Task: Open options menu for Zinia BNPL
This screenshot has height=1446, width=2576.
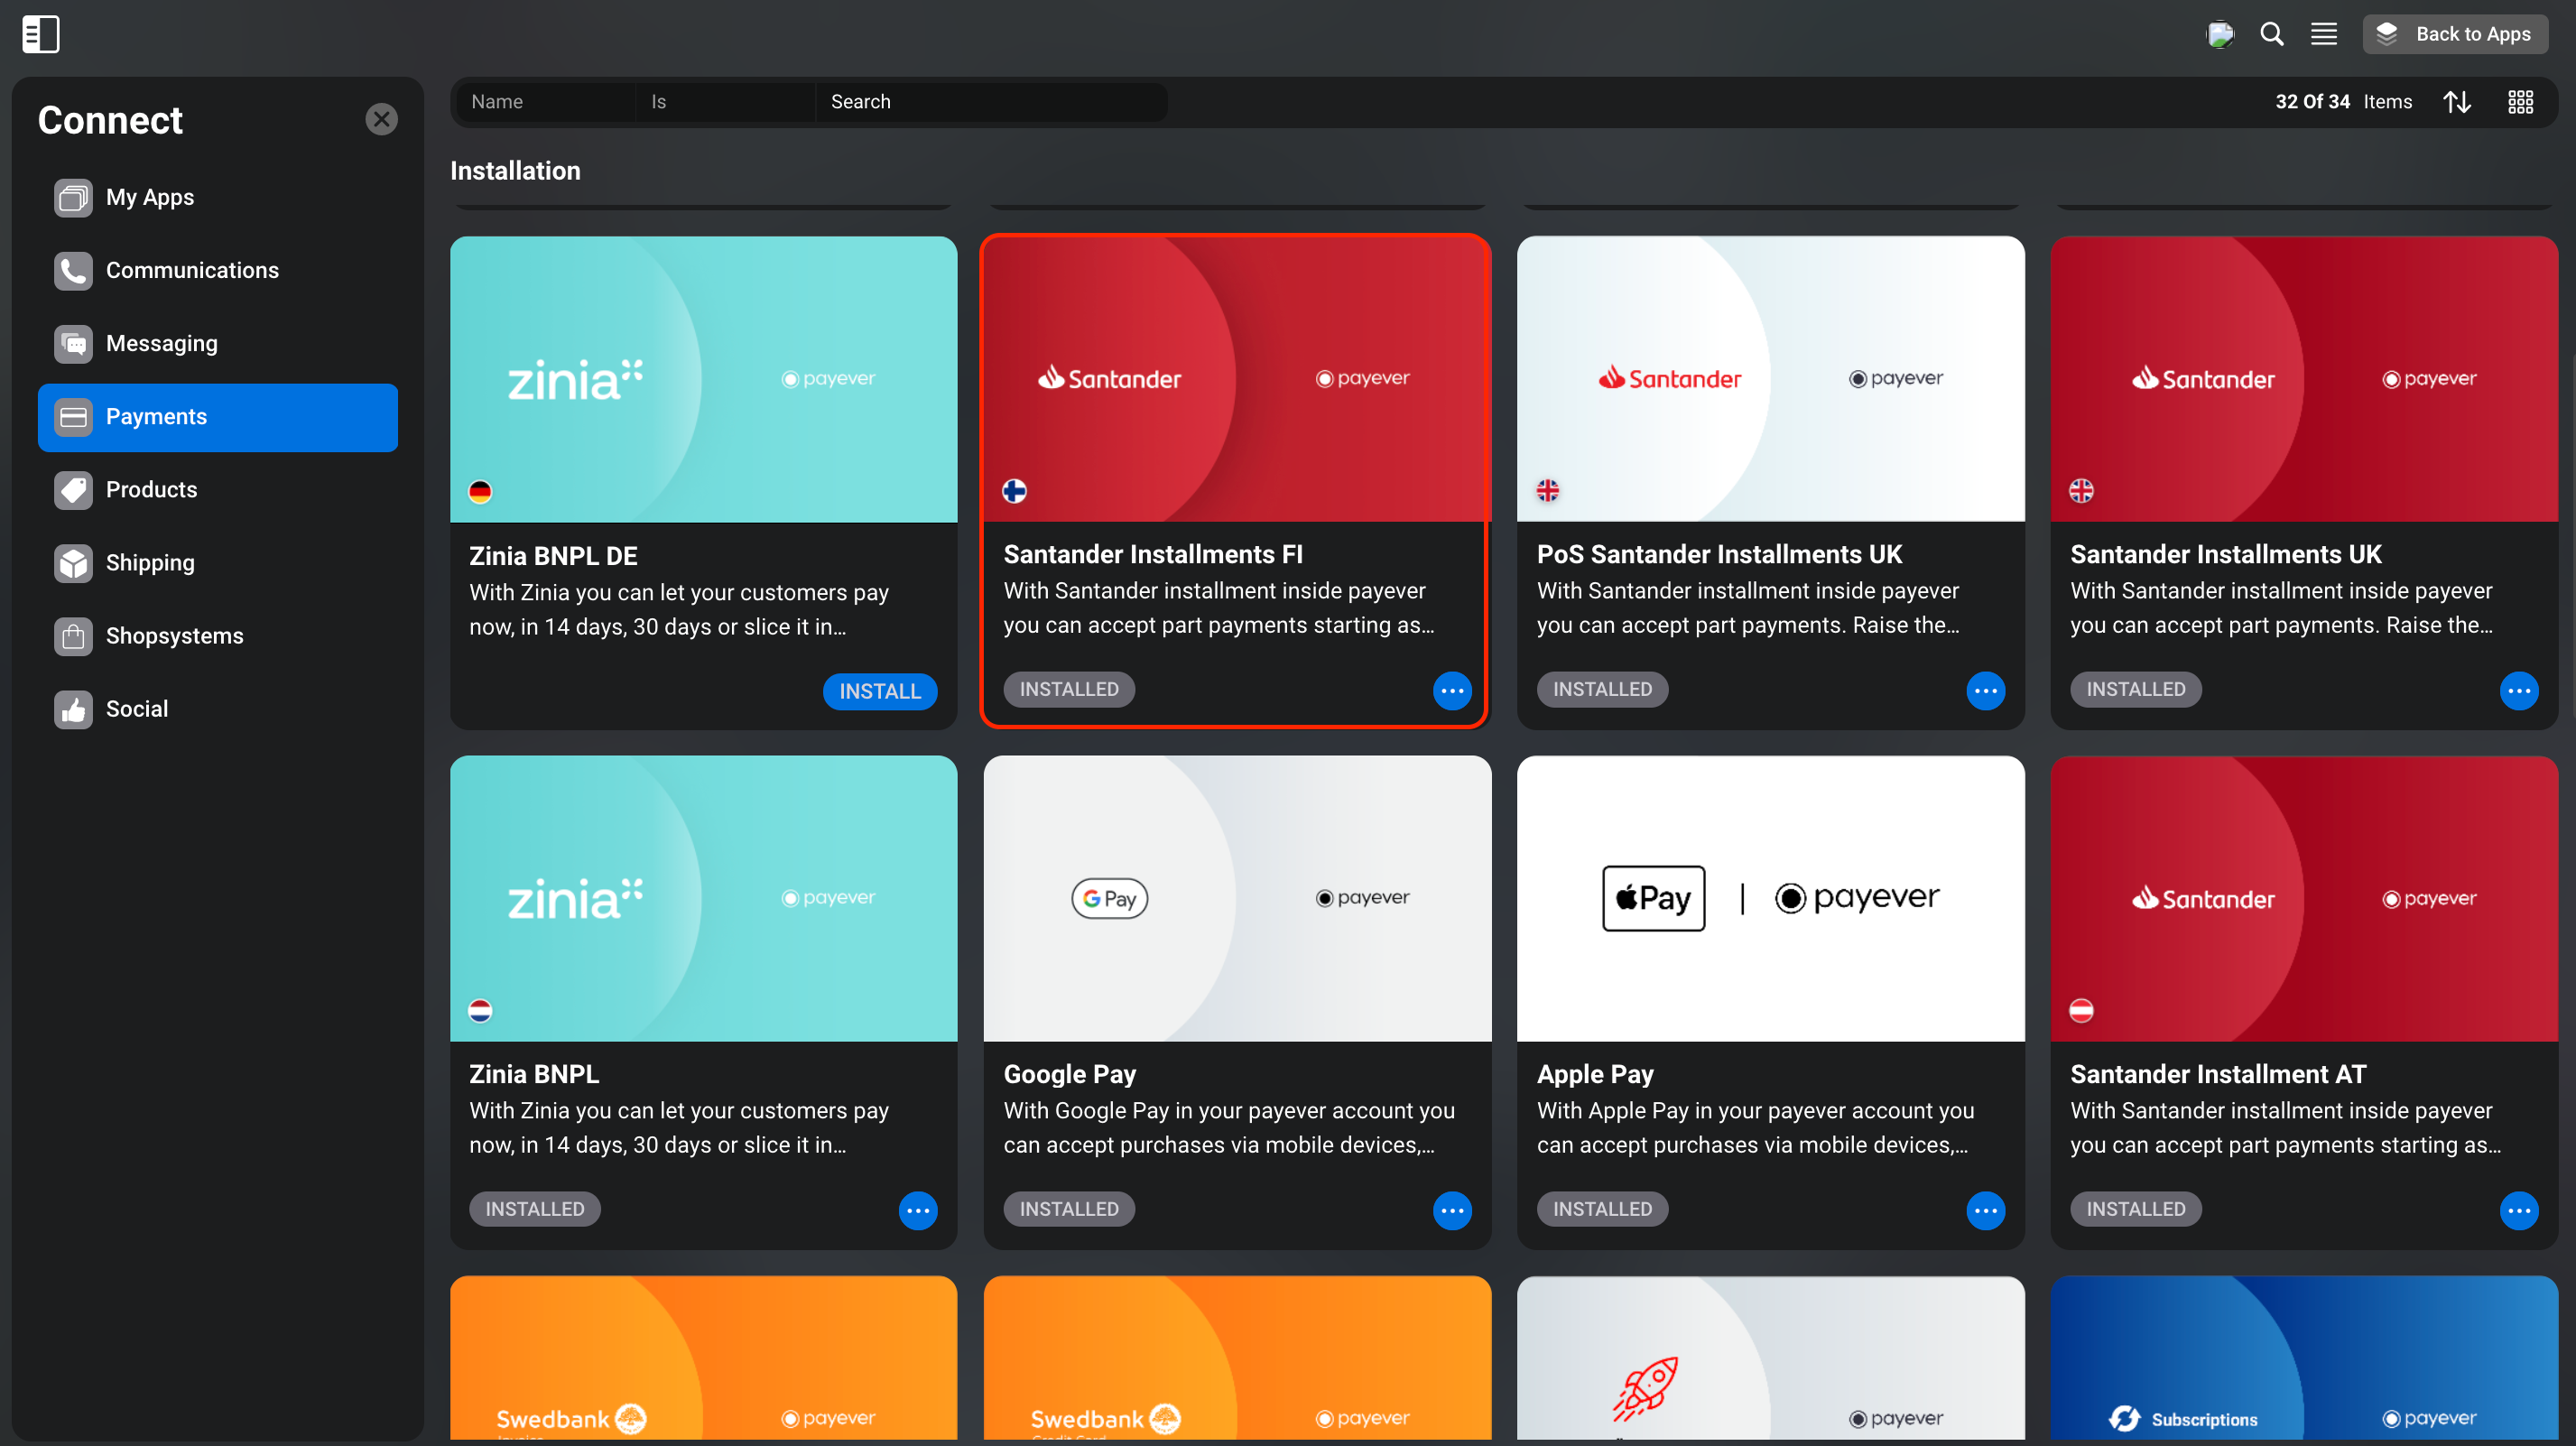Action: point(918,1211)
